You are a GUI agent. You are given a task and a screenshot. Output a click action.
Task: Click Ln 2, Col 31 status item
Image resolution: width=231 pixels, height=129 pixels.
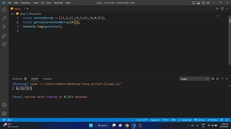point(142,120)
